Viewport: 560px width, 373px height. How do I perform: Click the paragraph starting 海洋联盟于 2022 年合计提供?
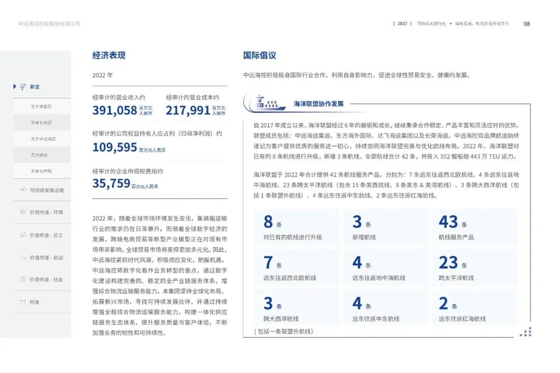point(386,185)
